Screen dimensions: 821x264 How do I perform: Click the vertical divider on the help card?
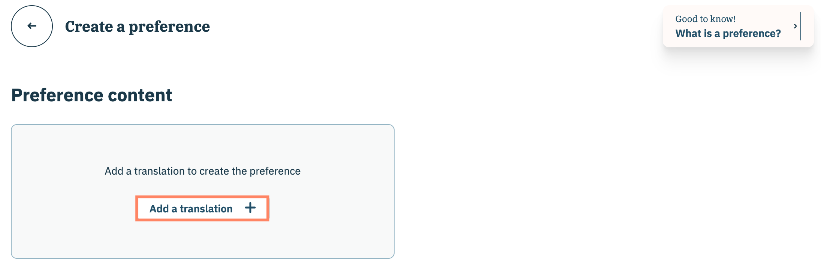click(801, 26)
